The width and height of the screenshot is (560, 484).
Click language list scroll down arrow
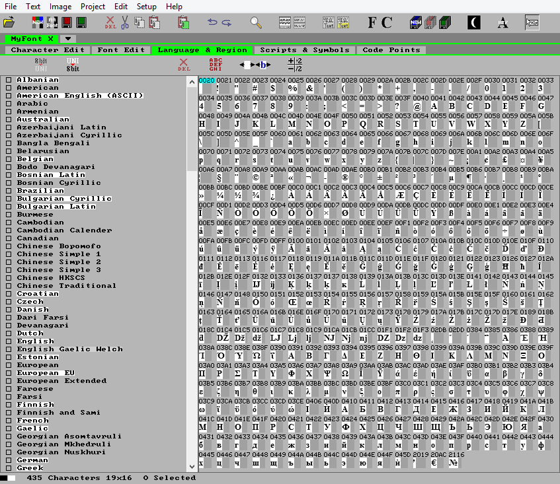pyautogui.click(x=192, y=467)
